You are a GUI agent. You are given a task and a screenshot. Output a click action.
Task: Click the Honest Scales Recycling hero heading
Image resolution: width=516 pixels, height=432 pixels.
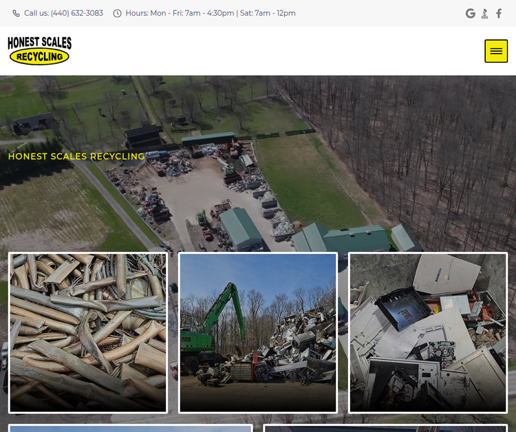click(76, 156)
